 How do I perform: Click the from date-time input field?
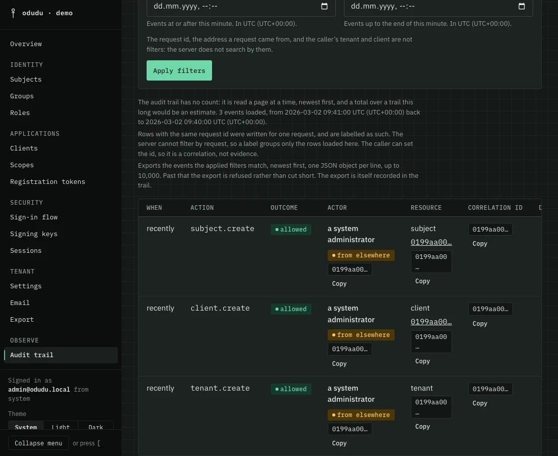pos(241,7)
